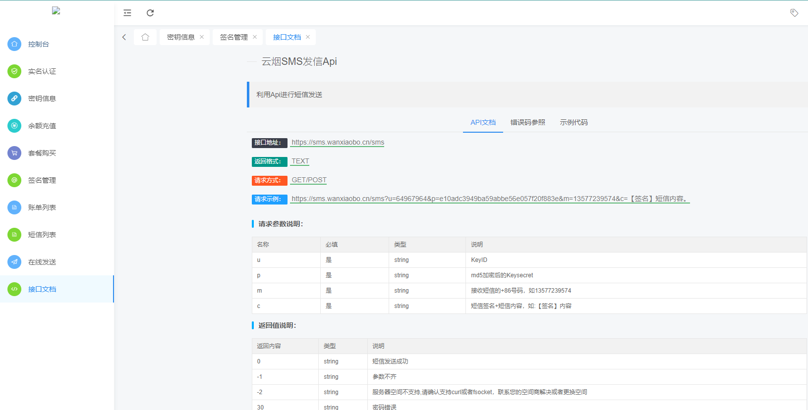Viewport: 808px width, 410px height.
Task: Click the 接口文档 code icon
Action: pos(14,289)
